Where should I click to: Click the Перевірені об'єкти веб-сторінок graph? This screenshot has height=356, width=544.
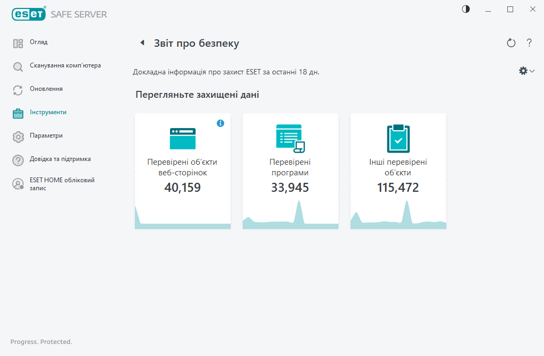click(x=182, y=221)
